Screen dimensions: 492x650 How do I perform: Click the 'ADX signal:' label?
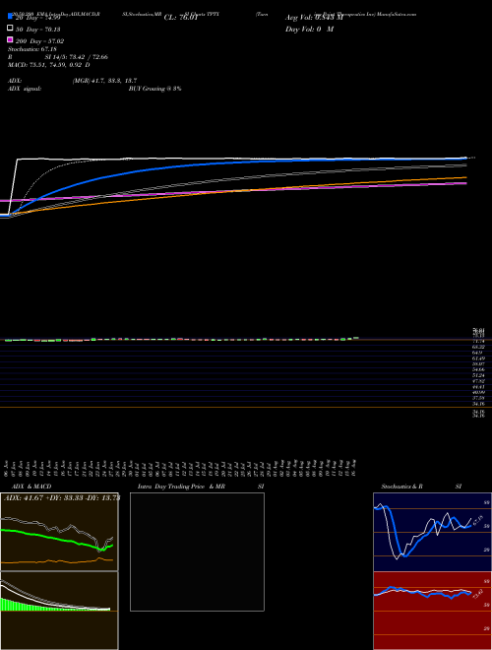pos(25,89)
